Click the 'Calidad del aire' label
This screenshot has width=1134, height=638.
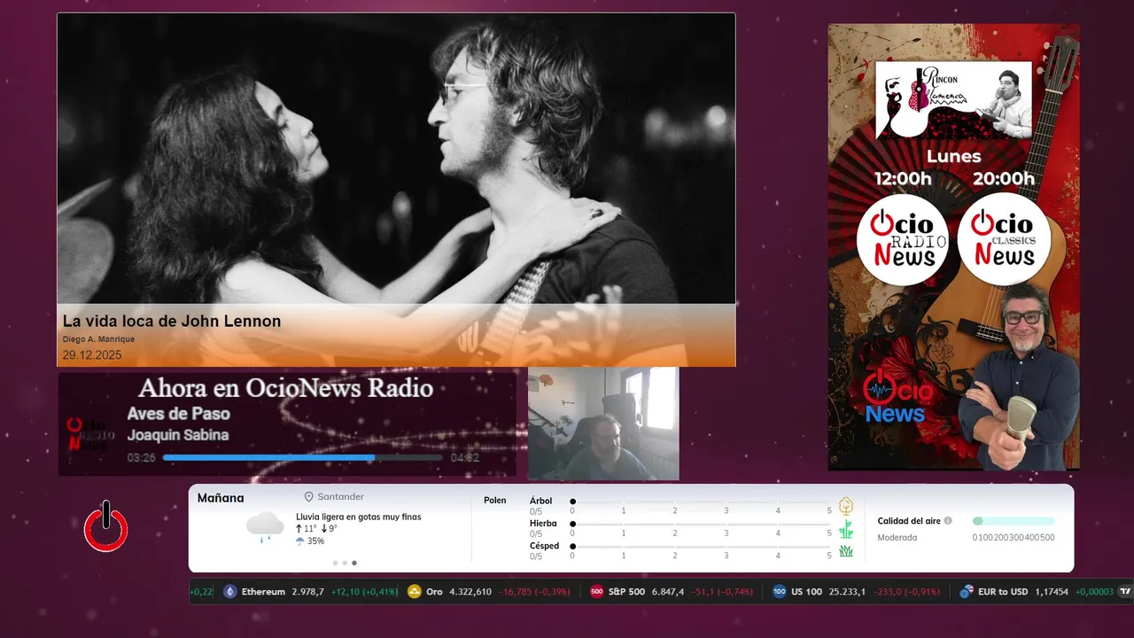click(x=909, y=521)
